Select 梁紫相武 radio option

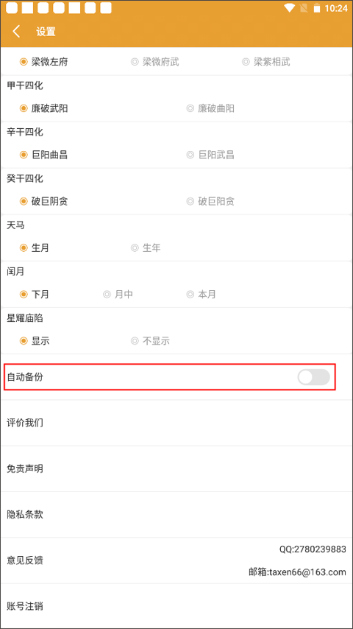tap(266, 62)
